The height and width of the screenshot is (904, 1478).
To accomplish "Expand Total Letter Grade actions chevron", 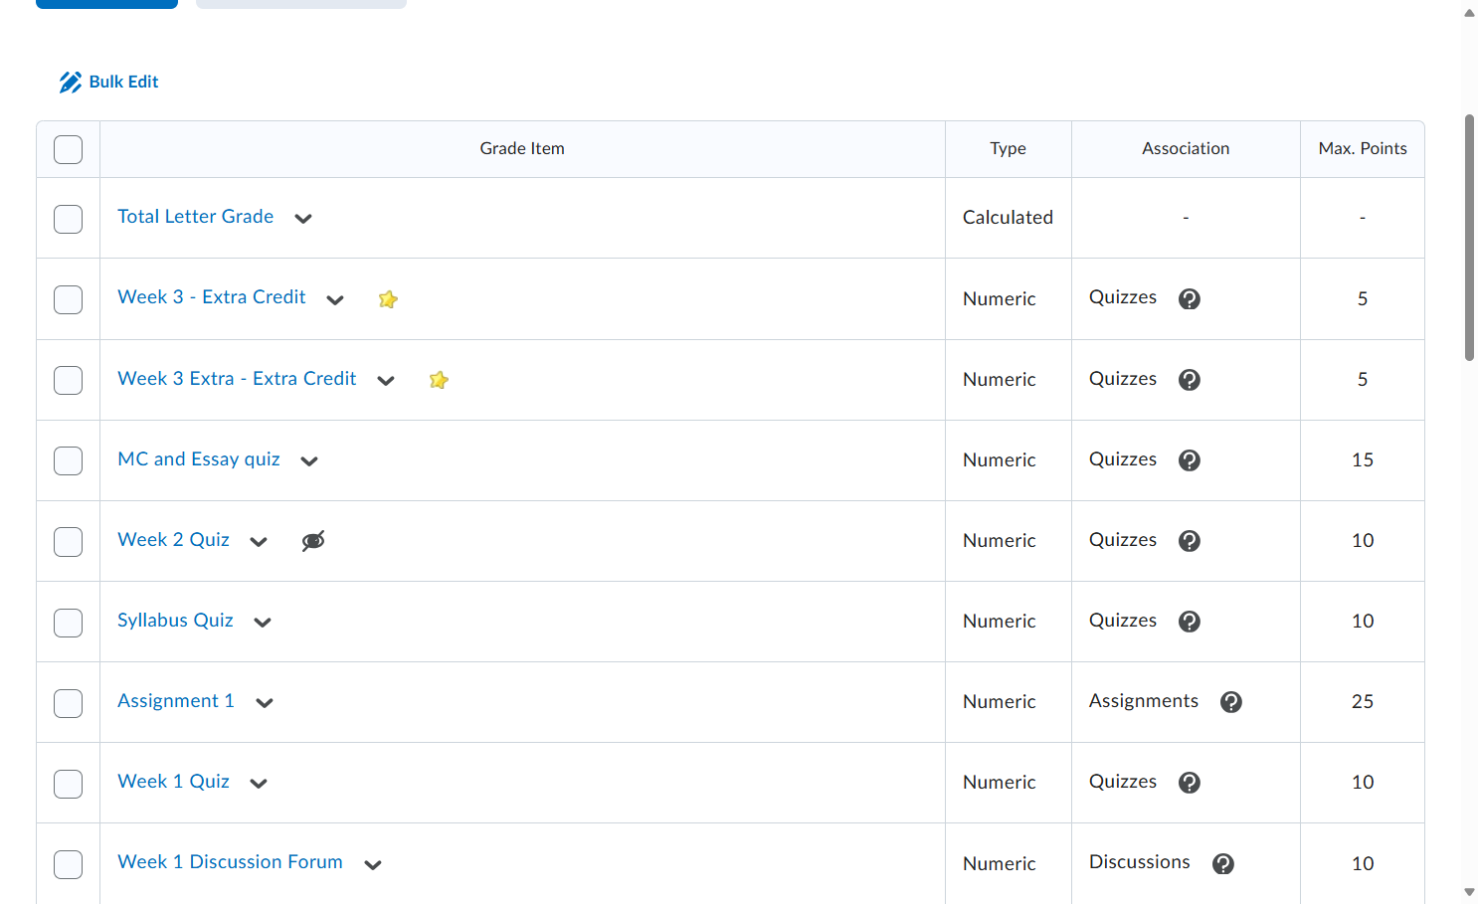I will [303, 219].
